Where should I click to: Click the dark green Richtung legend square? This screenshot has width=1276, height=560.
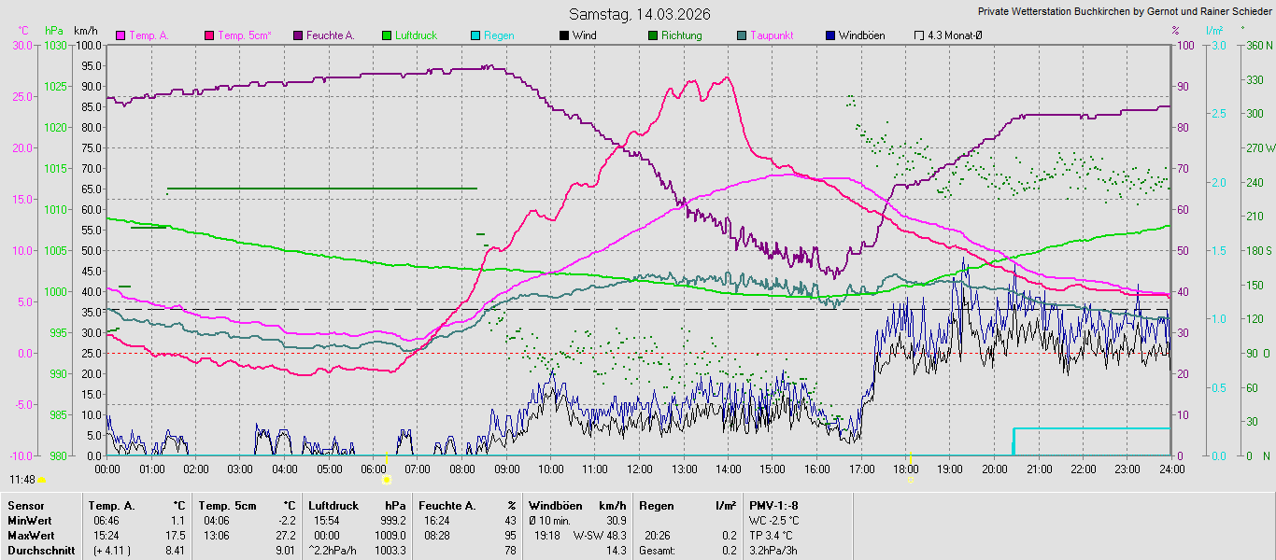tap(653, 35)
